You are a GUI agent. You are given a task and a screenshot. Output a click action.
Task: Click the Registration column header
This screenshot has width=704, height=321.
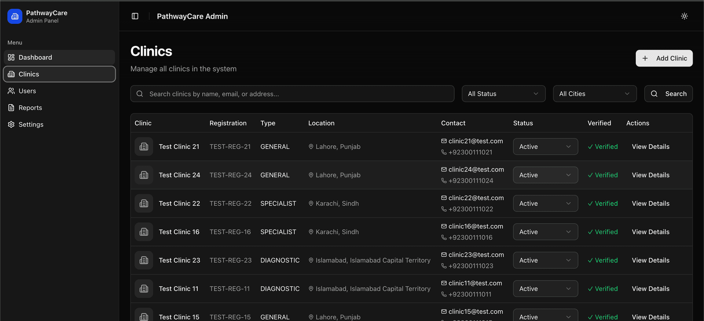(x=228, y=123)
